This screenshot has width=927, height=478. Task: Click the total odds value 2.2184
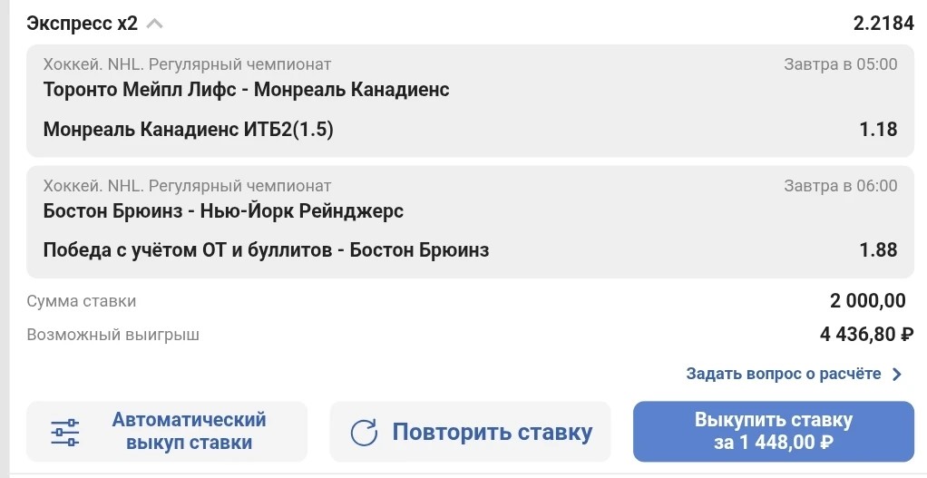[883, 24]
